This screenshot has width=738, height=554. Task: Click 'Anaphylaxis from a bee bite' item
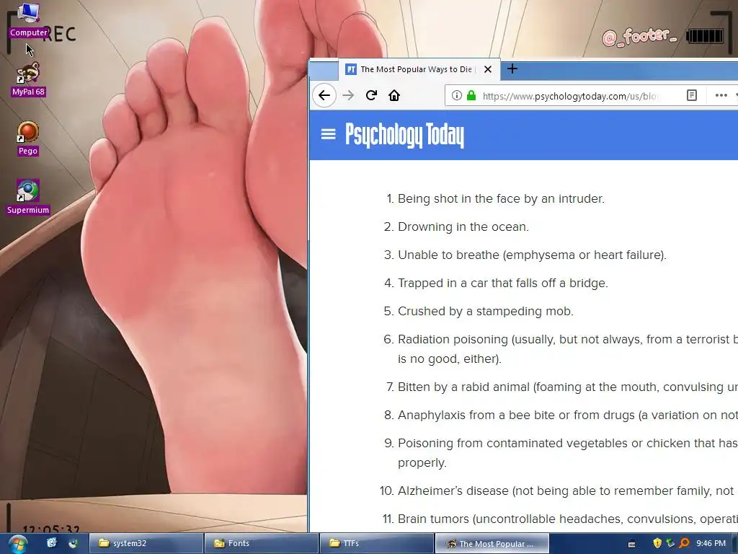point(568,415)
